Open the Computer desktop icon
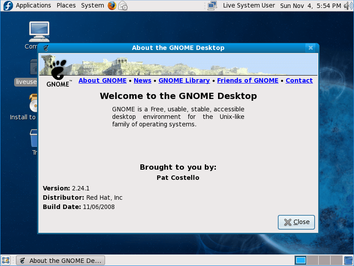 click(x=38, y=32)
